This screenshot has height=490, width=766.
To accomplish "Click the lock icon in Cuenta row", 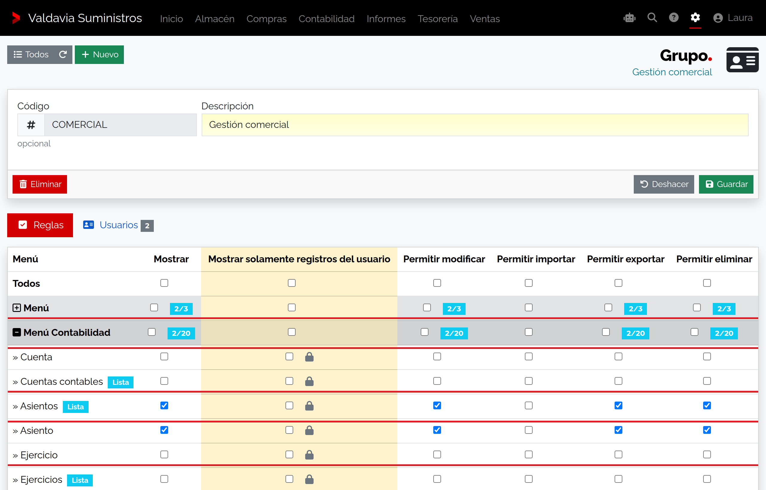I will [309, 357].
